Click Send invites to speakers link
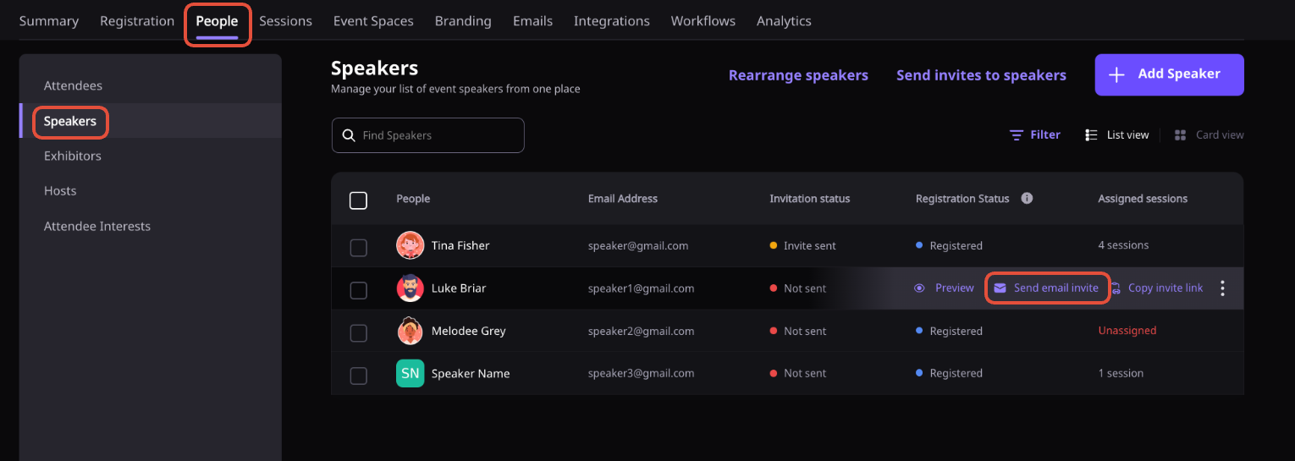The height and width of the screenshot is (461, 1295). coord(981,75)
